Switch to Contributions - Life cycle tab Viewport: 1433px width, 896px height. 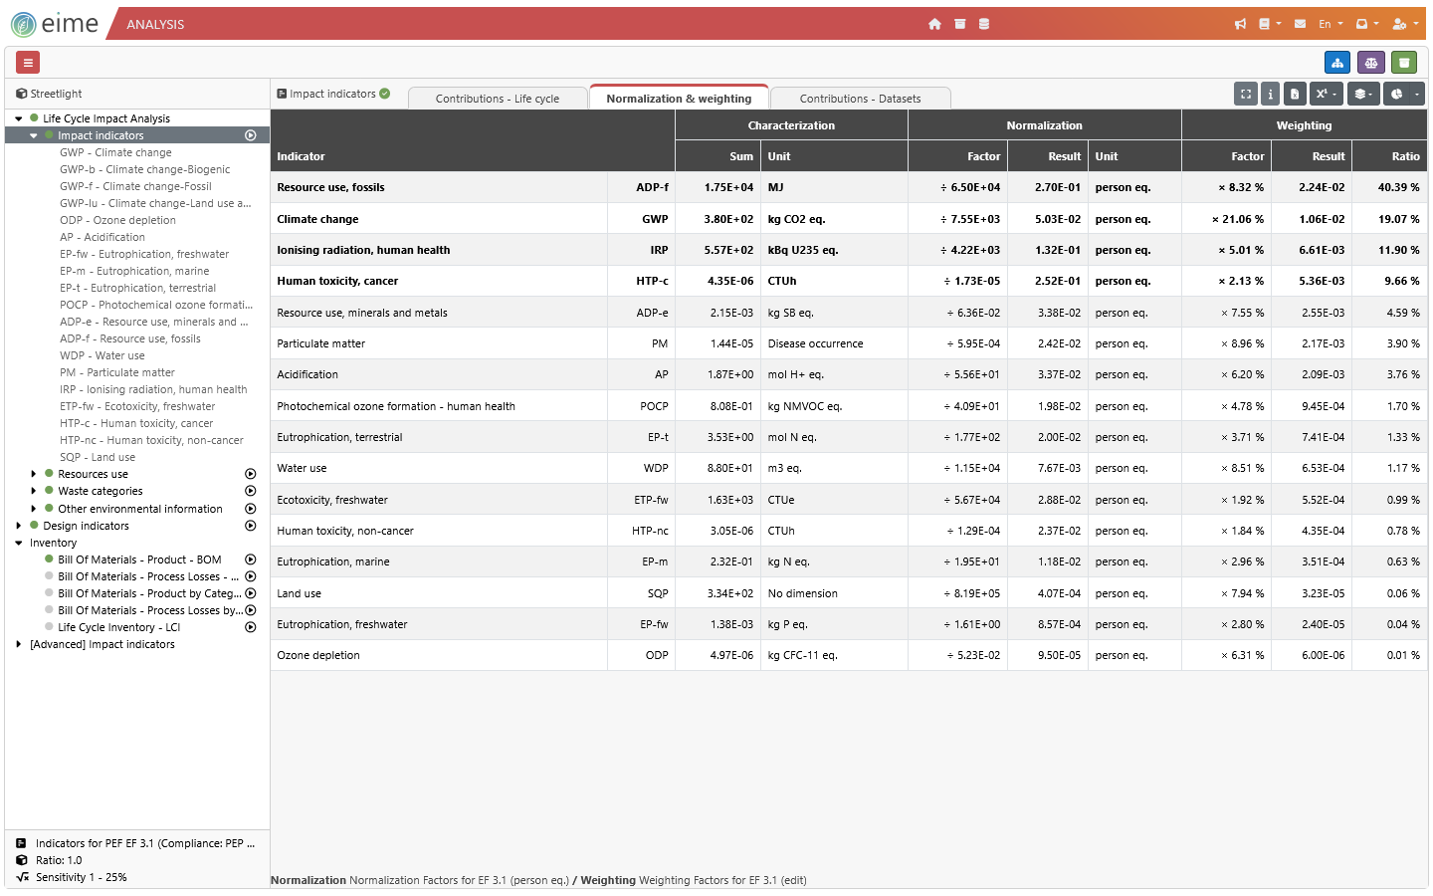point(498,99)
